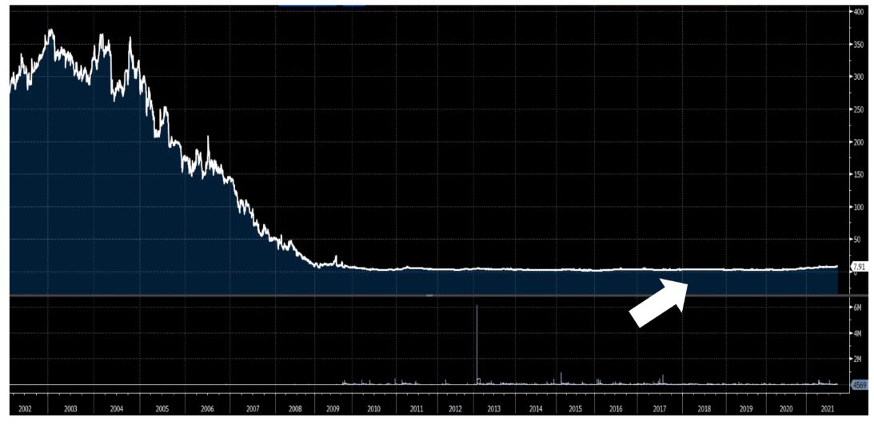Select the 2002 label on the time axis

coord(23,409)
